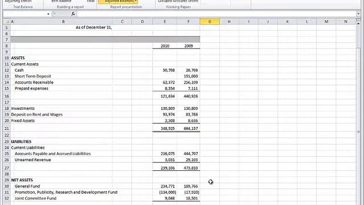Click the Accounts Receivable label
This screenshot has height=205, width=364.
click(34, 82)
